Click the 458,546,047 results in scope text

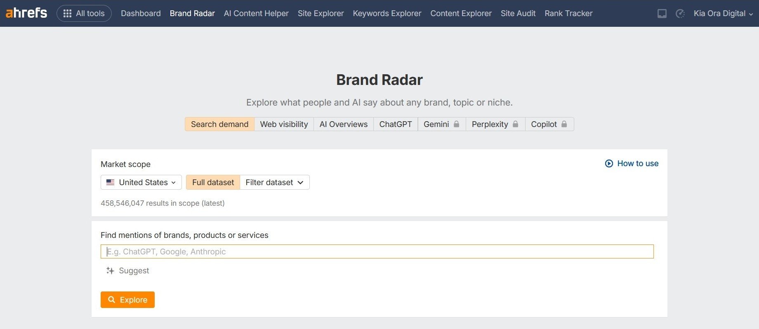163,203
